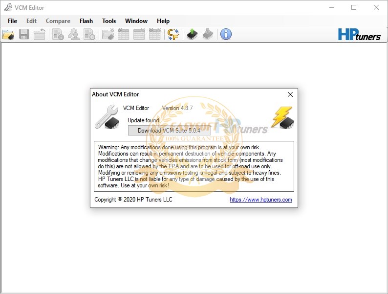This screenshot has width=388, height=294.
Task: Open the Edit menu
Action: [x=31, y=21]
